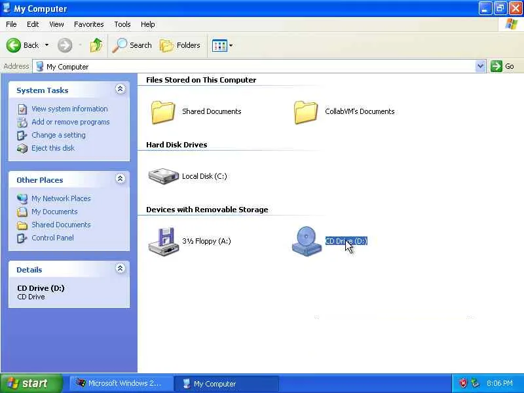Click the grayed Forward arrow button
This screenshot has height=393, width=524.
[65, 45]
